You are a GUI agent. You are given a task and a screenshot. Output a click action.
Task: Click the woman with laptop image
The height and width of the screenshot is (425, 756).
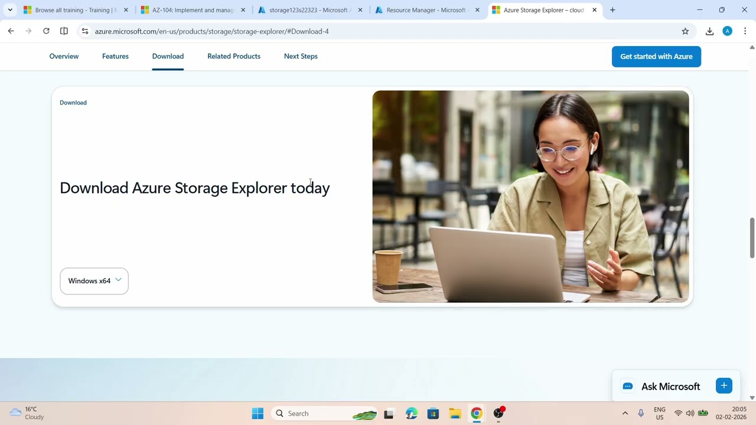[x=530, y=197]
